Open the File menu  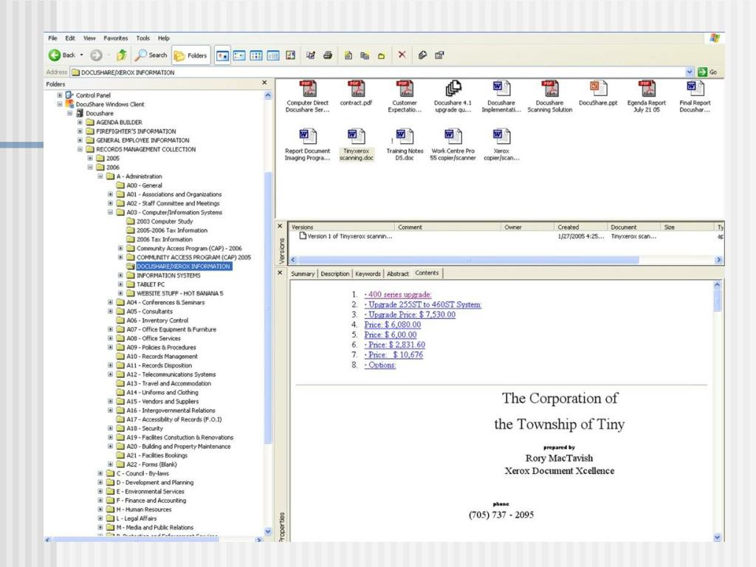tap(52, 38)
